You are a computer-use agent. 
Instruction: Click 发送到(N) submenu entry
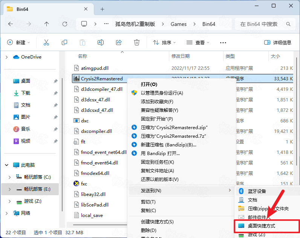pos(182,191)
